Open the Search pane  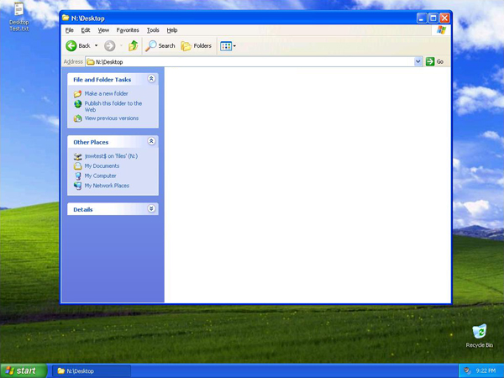click(x=160, y=46)
